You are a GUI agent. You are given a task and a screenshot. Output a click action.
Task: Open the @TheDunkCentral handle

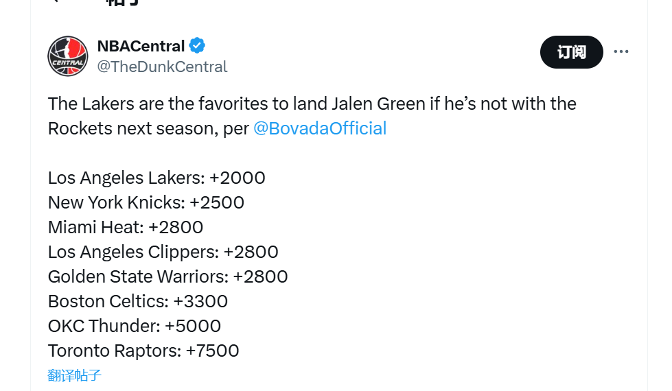click(162, 67)
